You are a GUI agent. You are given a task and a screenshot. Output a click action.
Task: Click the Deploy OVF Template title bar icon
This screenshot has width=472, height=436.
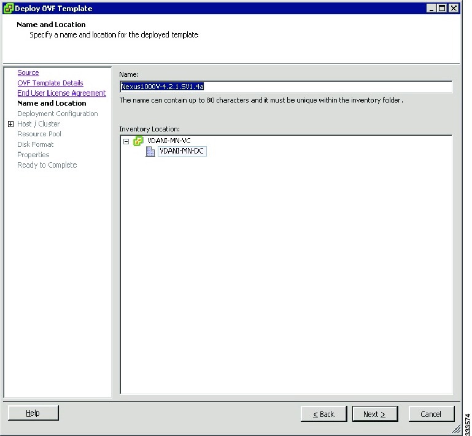(8, 8)
